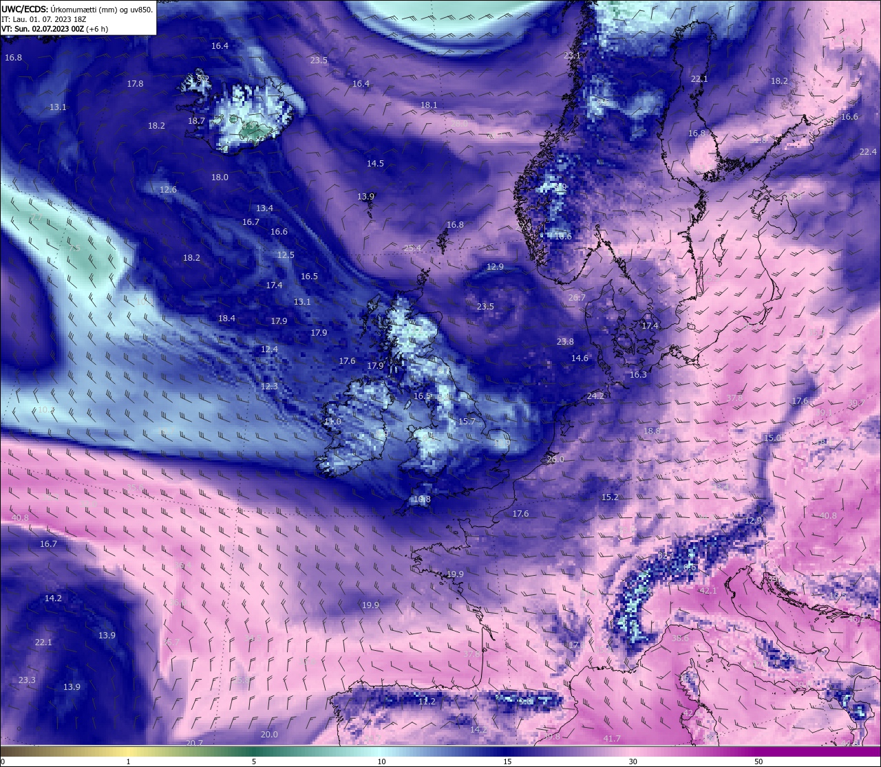Viewport: 881px width, 767px height.
Task: Click the 12.3 map value
Action: point(269,387)
